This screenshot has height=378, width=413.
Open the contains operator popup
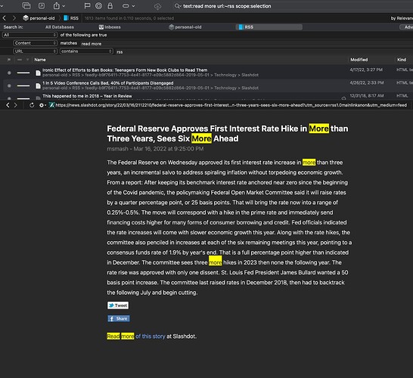click(x=86, y=51)
